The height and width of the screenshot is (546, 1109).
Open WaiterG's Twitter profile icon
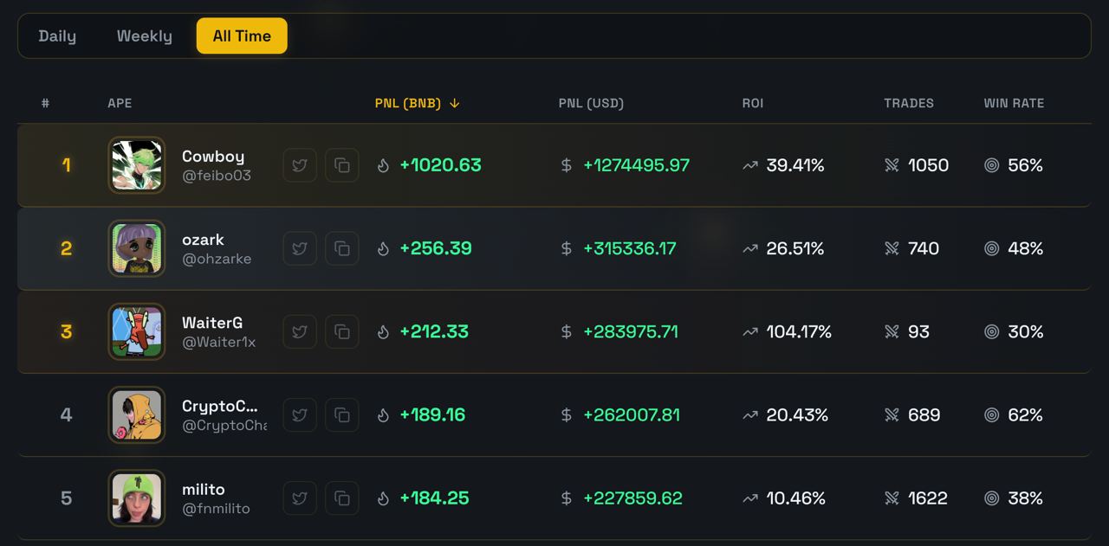click(300, 331)
